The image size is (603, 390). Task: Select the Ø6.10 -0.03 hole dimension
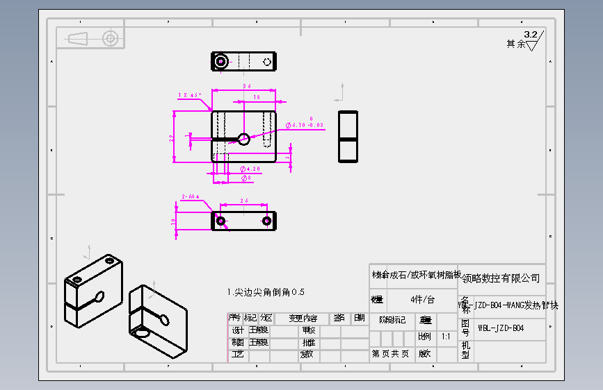click(305, 122)
